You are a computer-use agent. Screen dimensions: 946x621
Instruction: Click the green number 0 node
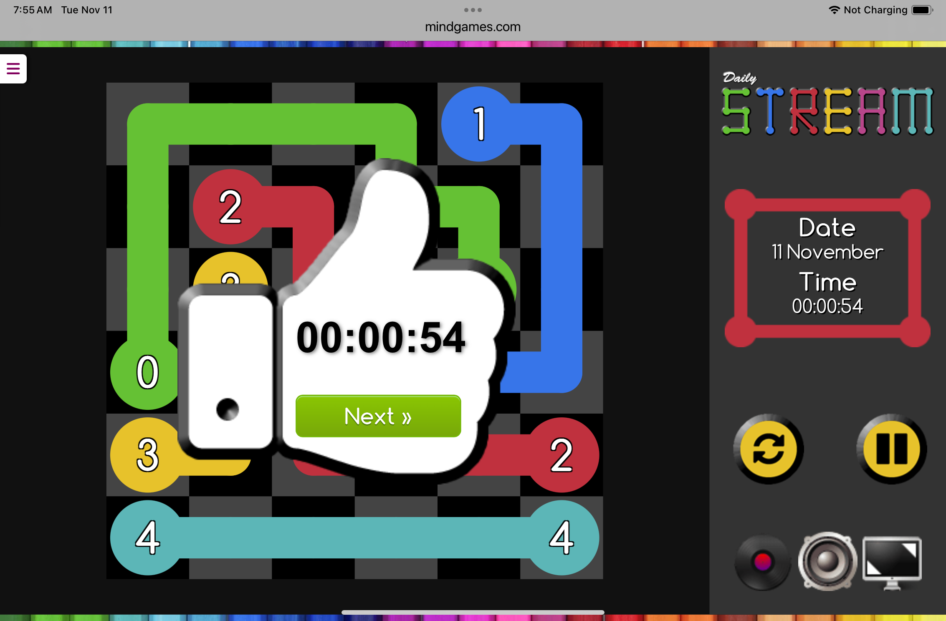[x=147, y=372]
